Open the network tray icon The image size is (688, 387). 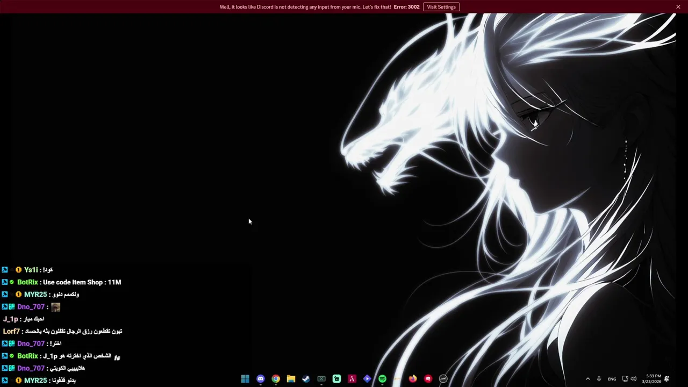click(625, 379)
